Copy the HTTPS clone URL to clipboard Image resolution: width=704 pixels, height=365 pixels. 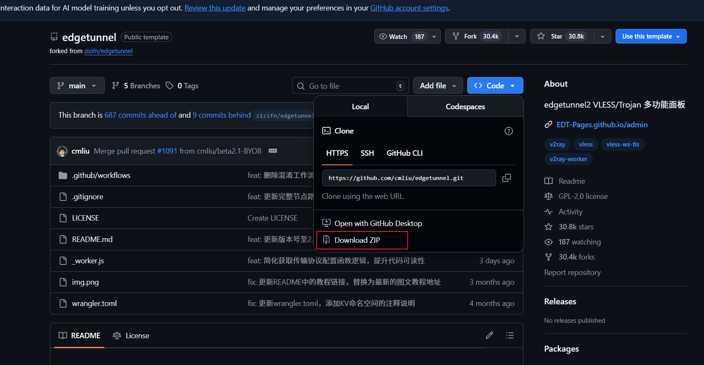[x=506, y=178]
